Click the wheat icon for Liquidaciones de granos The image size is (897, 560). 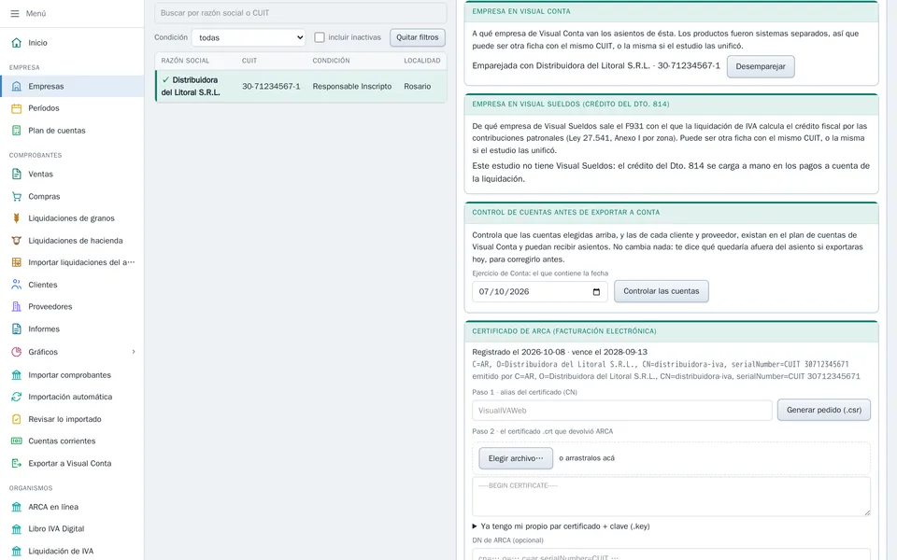17,218
